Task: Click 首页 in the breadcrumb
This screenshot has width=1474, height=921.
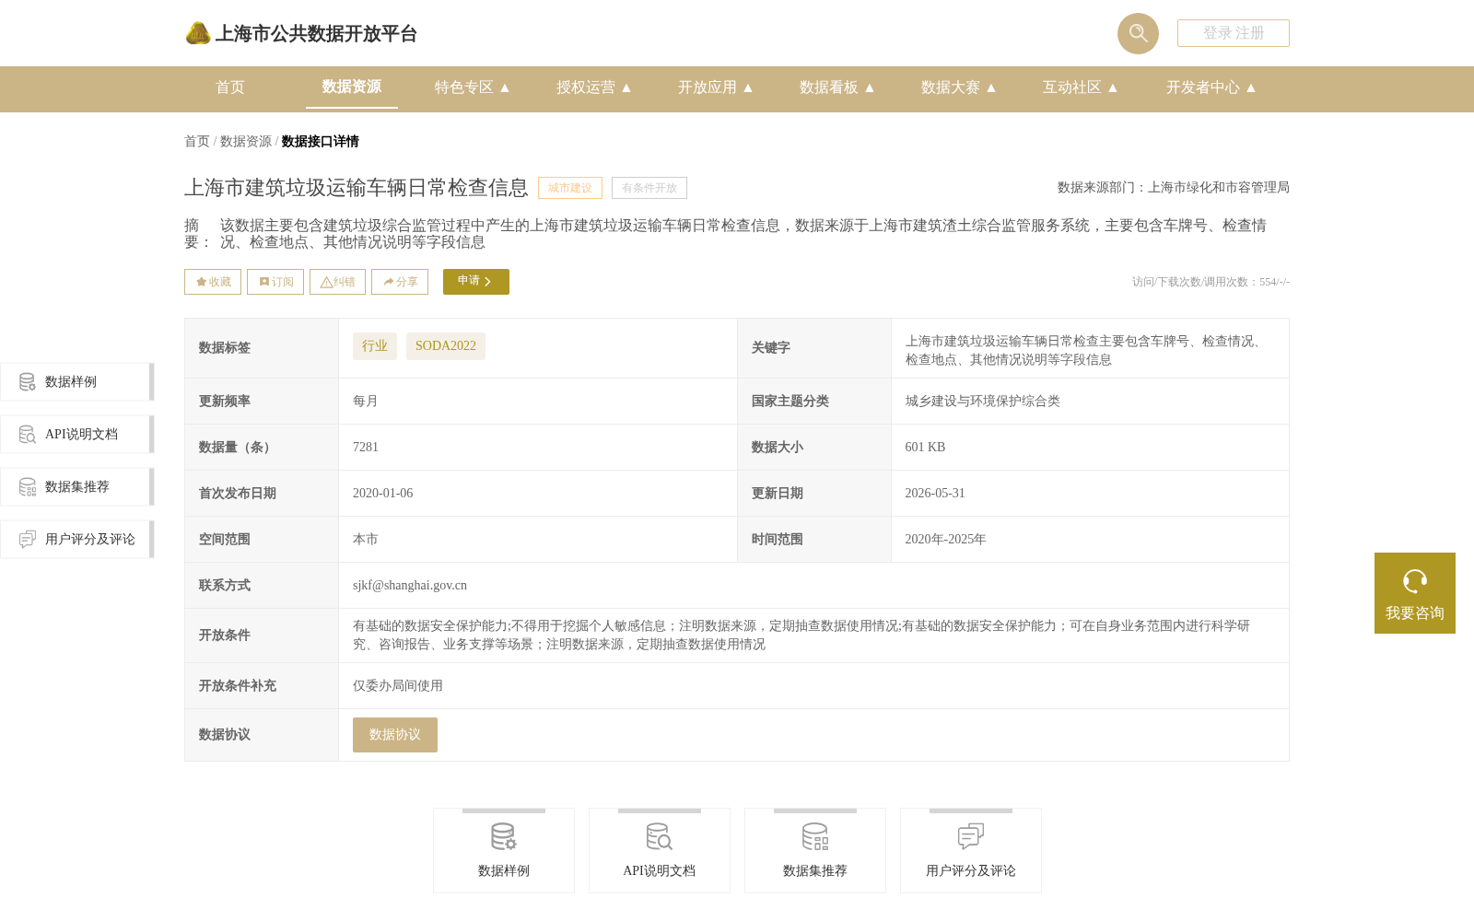Action: coord(197,141)
